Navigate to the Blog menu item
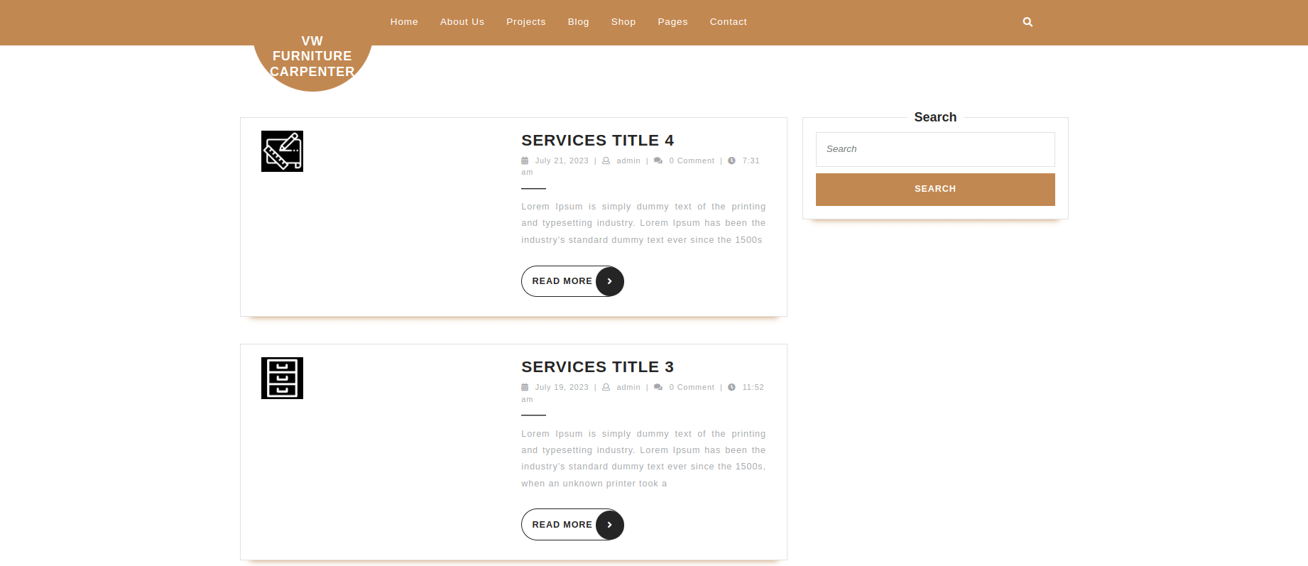This screenshot has height=566, width=1308. (578, 22)
